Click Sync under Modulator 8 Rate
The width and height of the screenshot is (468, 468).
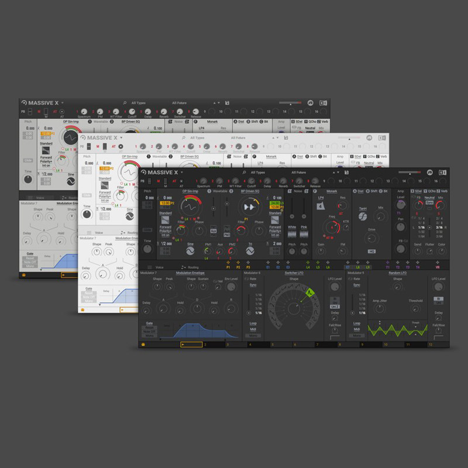[x=253, y=285]
